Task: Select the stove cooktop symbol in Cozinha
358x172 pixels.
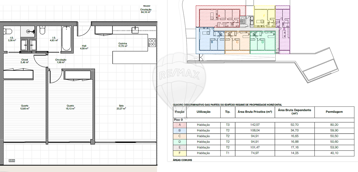Action: [x=152, y=43]
